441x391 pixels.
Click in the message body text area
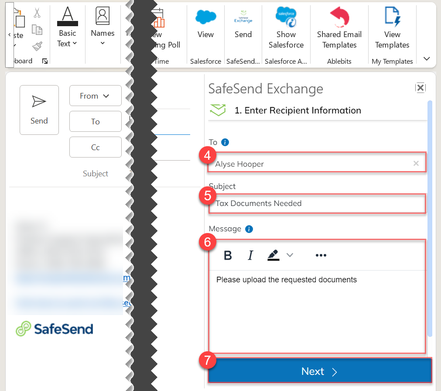coord(317,312)
